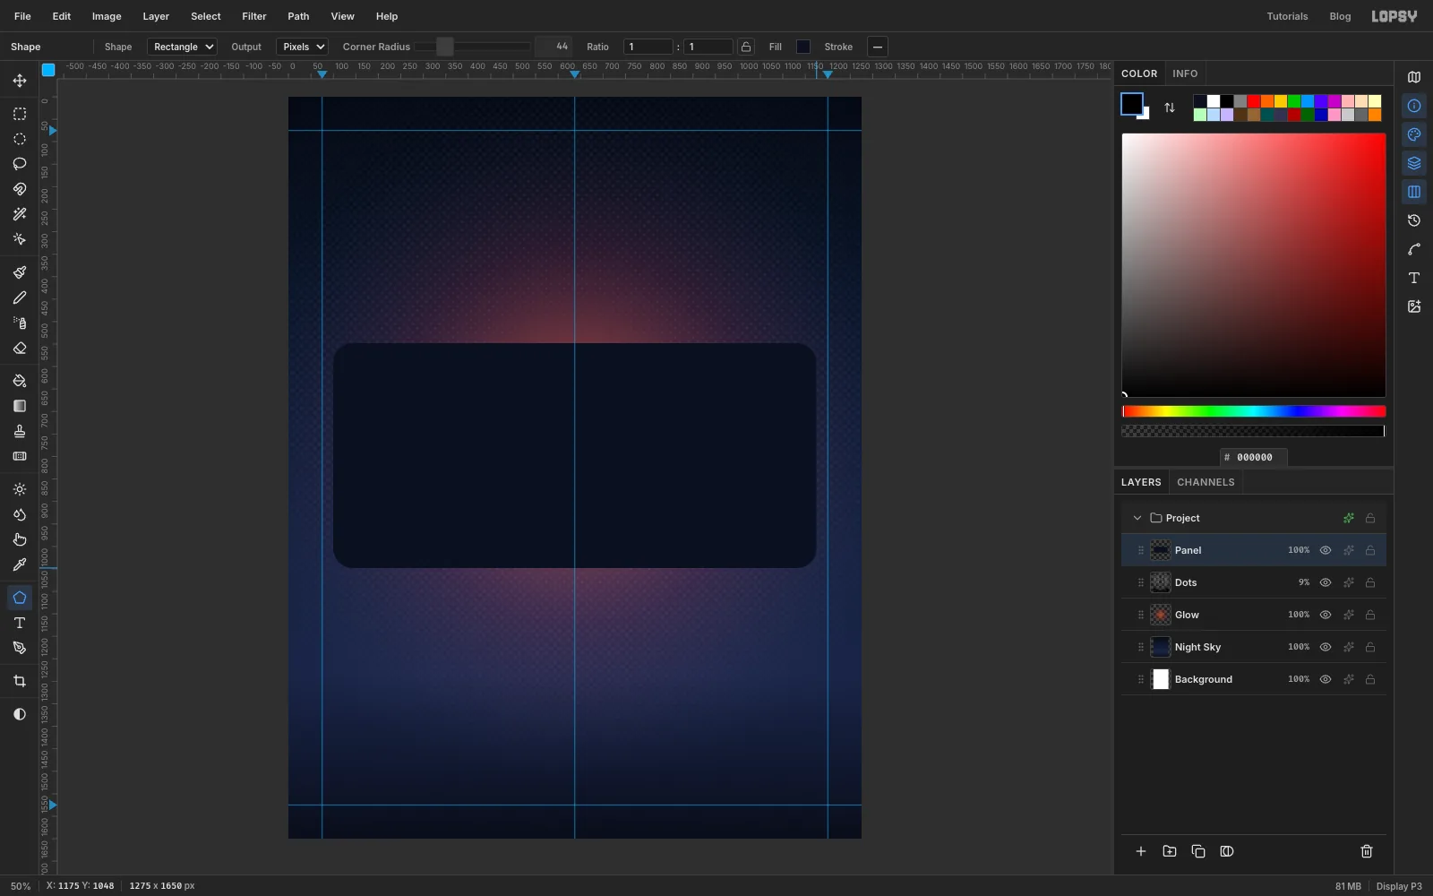Viewport: 1433px width, 896px height.
Task: Lock the Background layer
Action: 1370,679
